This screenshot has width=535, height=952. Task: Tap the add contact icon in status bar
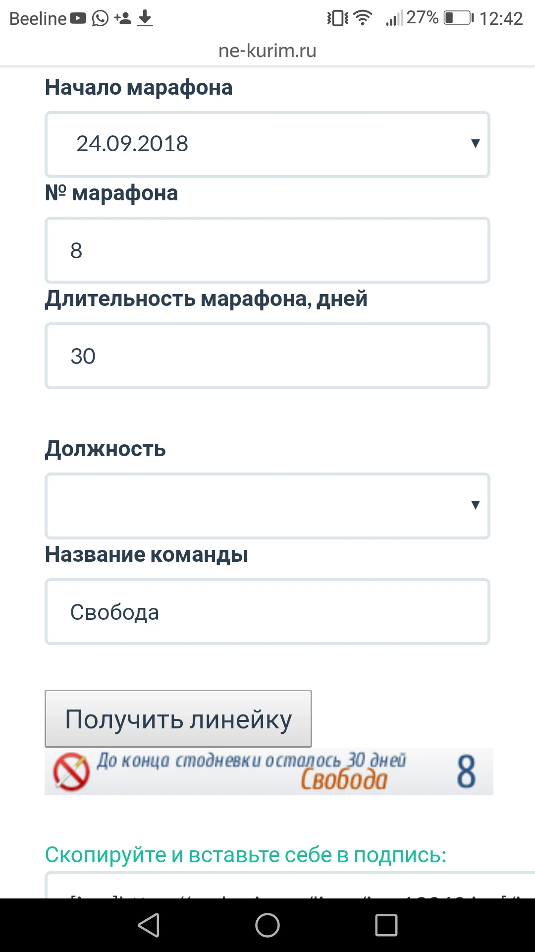click(x=121, y=18)
